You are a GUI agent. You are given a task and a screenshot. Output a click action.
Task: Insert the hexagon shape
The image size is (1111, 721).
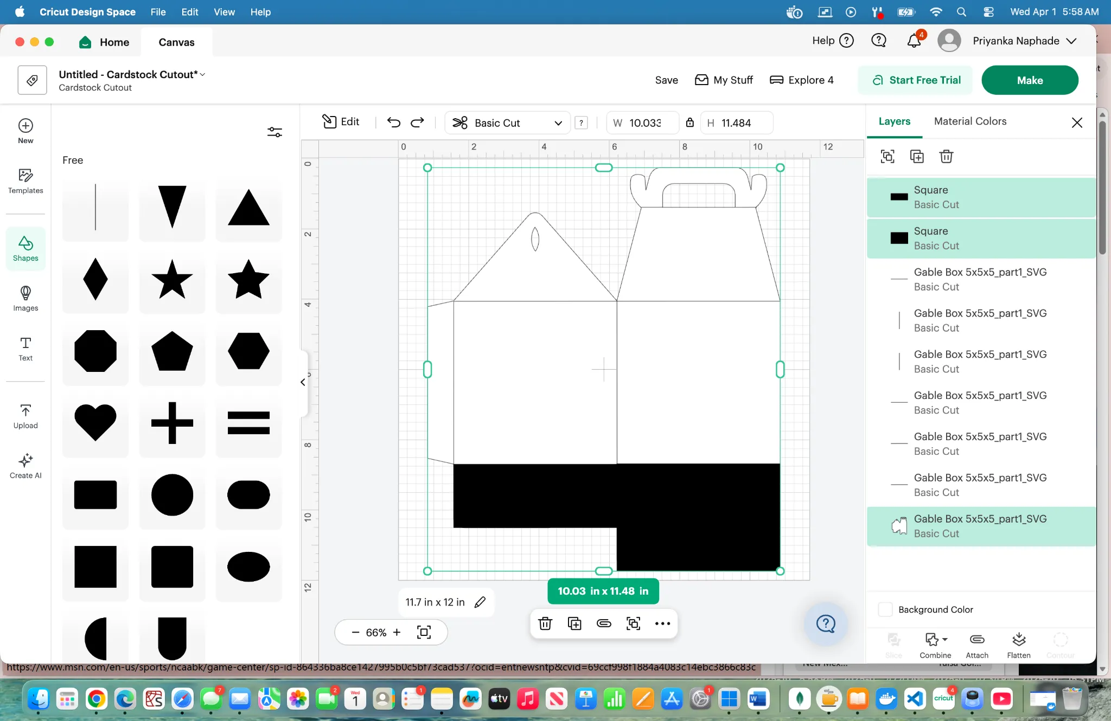point(248,351)
